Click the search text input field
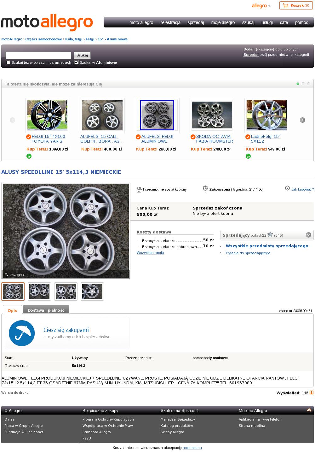The image size is (315, 454). tap(38, 55)
